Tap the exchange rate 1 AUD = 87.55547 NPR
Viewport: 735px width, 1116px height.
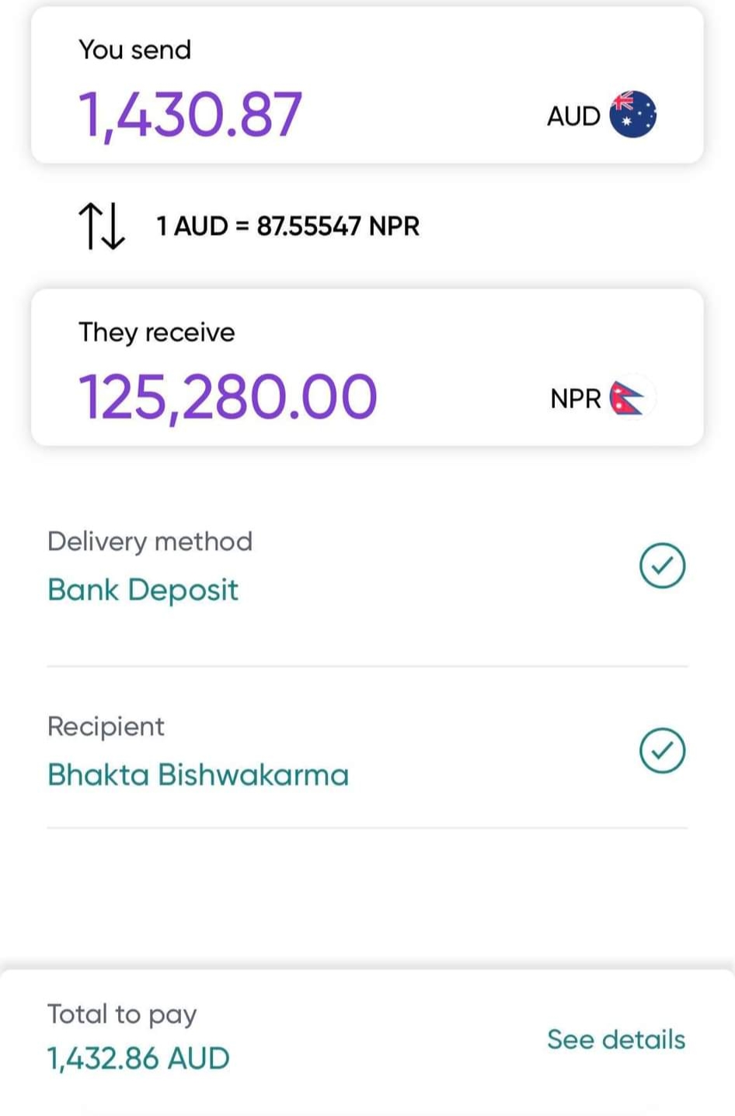click(287, 226)
